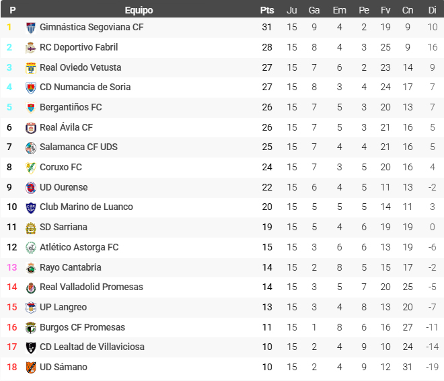The image size is (444, 381).
Task: Click the Gimnástica Segoviana CF crest icon
Action: (30, 28)
